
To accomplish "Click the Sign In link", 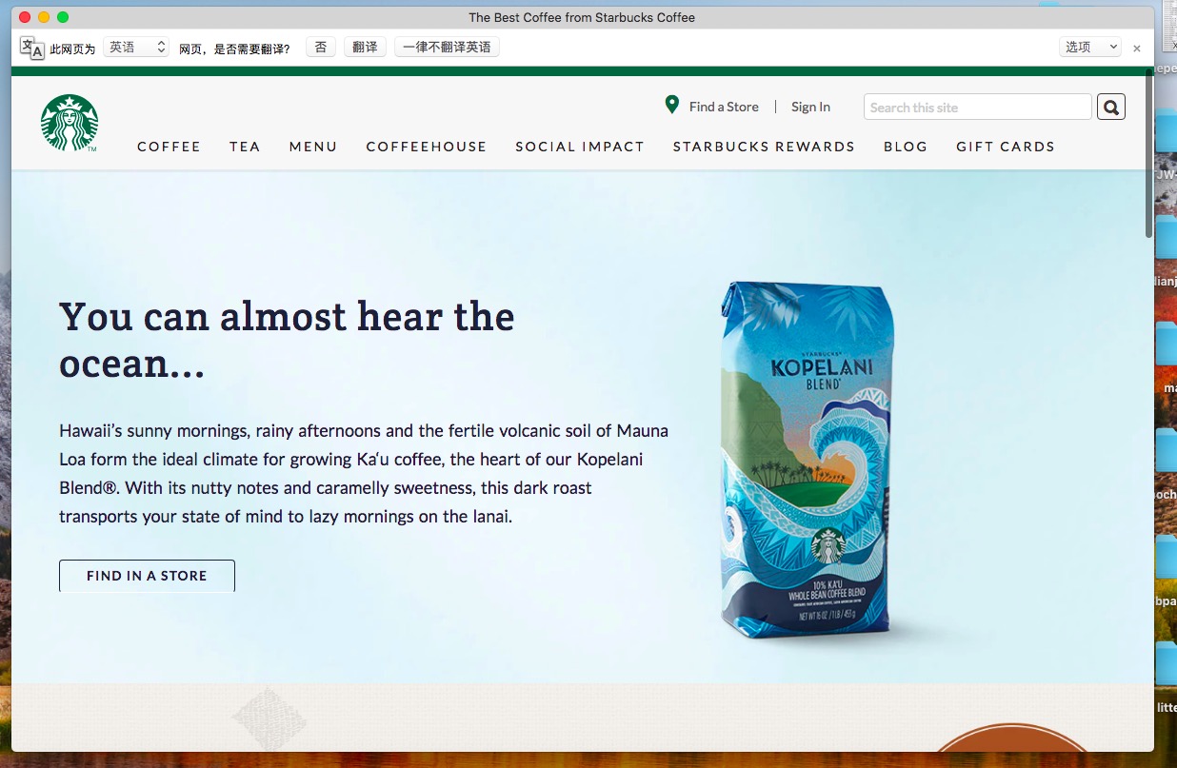I will (x=810, y=107).
